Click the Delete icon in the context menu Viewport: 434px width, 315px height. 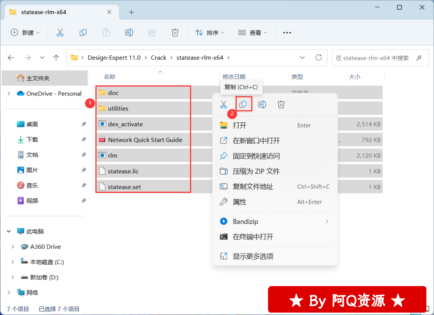[x=281, y=104]
